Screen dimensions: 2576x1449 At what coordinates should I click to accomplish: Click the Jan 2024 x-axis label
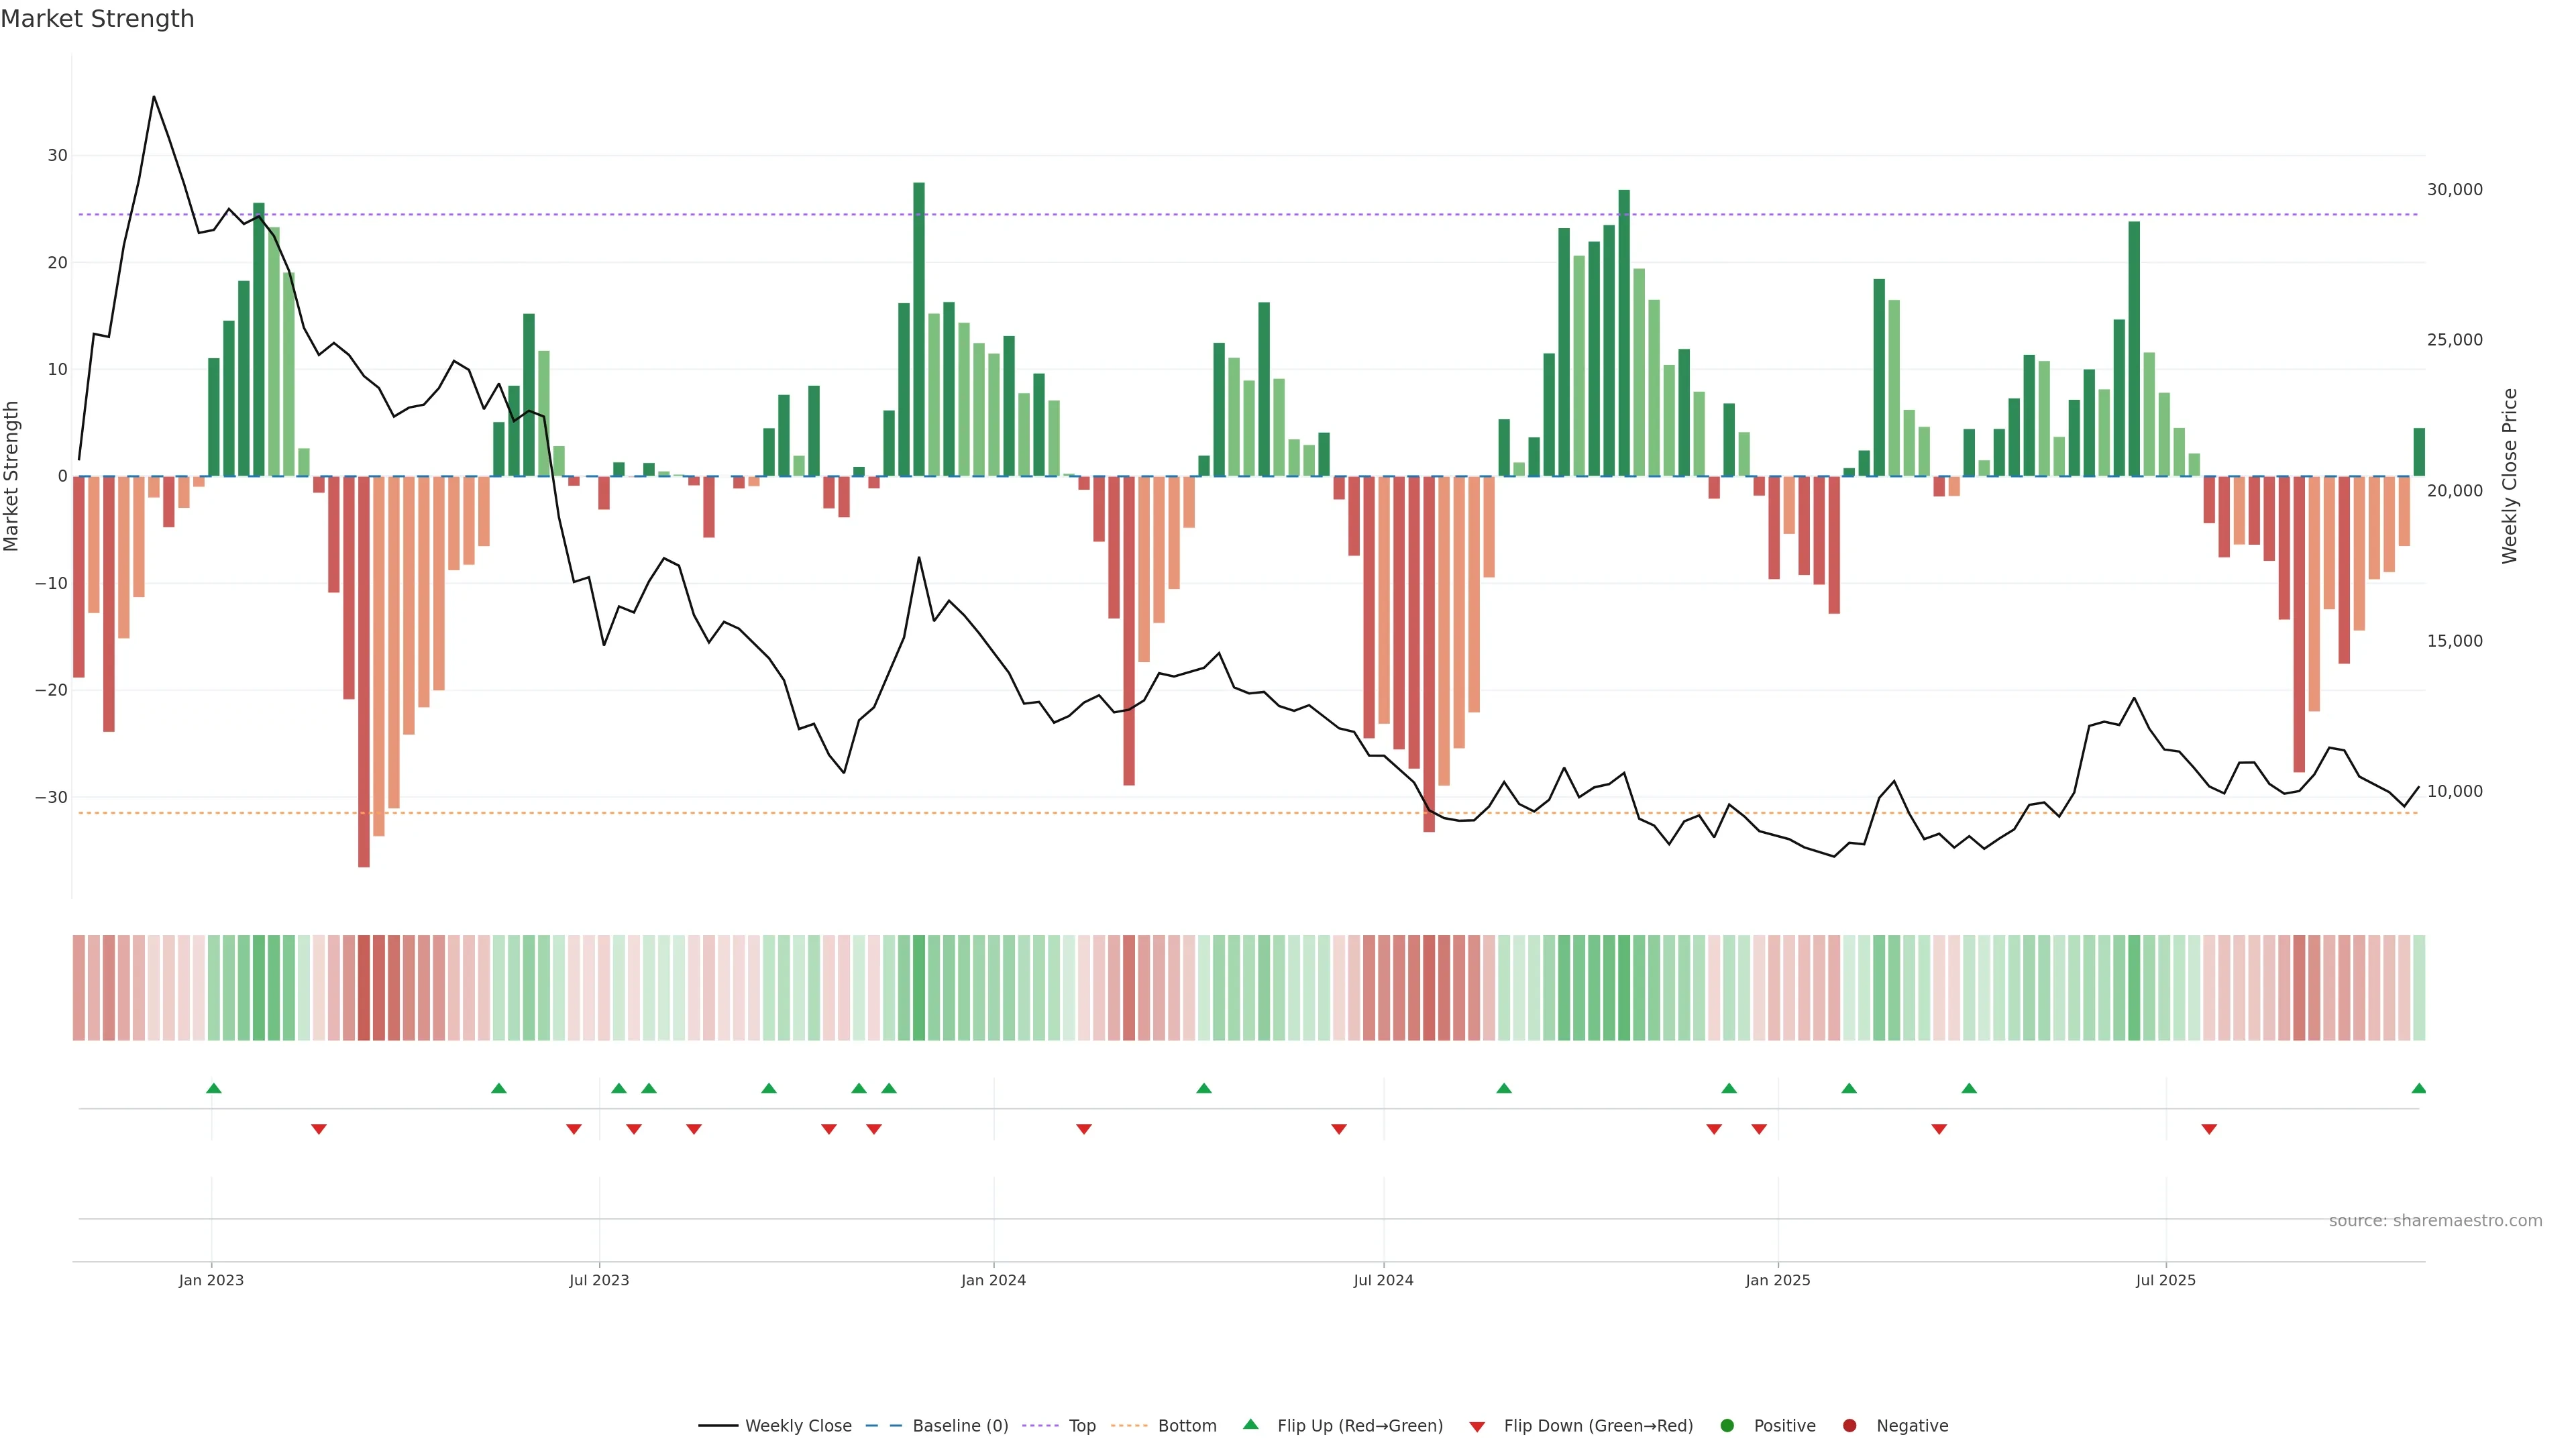pos(993,1280)
